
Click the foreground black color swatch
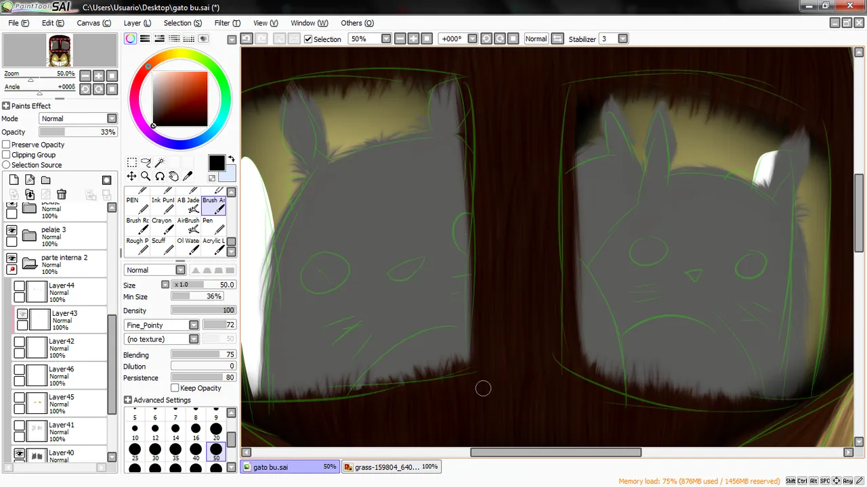216,163
